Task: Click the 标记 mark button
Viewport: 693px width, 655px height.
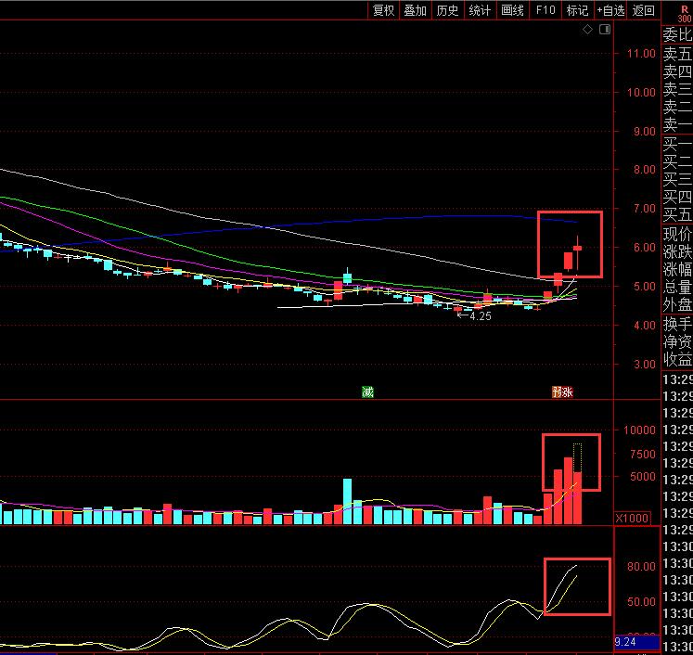Action: coord(577,10)
